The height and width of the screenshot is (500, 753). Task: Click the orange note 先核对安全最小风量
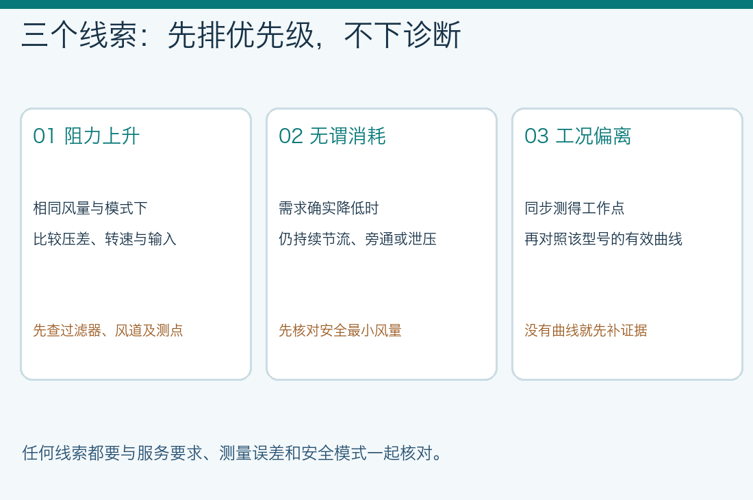pos(340,330)
